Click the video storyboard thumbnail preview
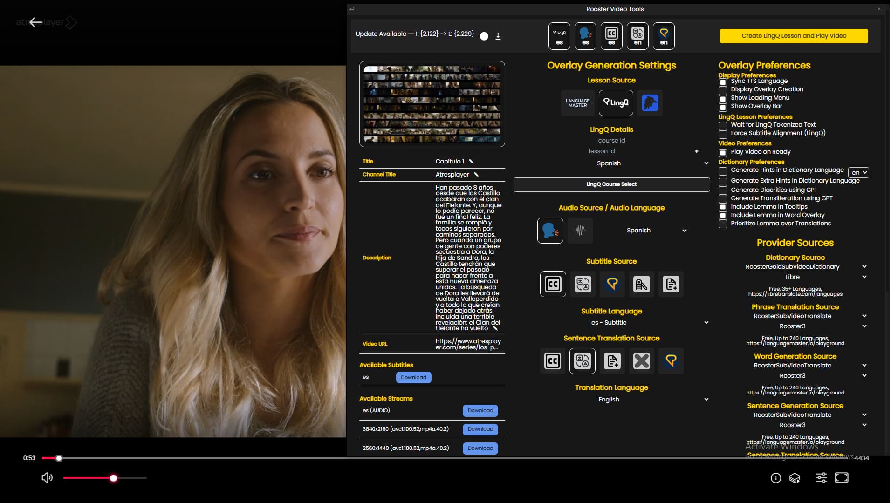 pyautogui.click(x=432, y=104)
